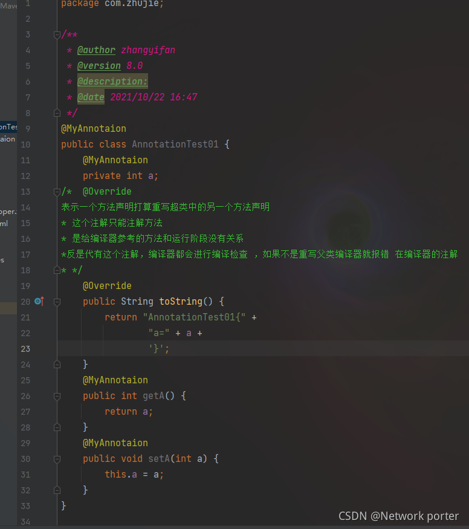Screen dimensions: 469x529
Task: Click the highlighted item in left project panel
Action: [8, 127]
